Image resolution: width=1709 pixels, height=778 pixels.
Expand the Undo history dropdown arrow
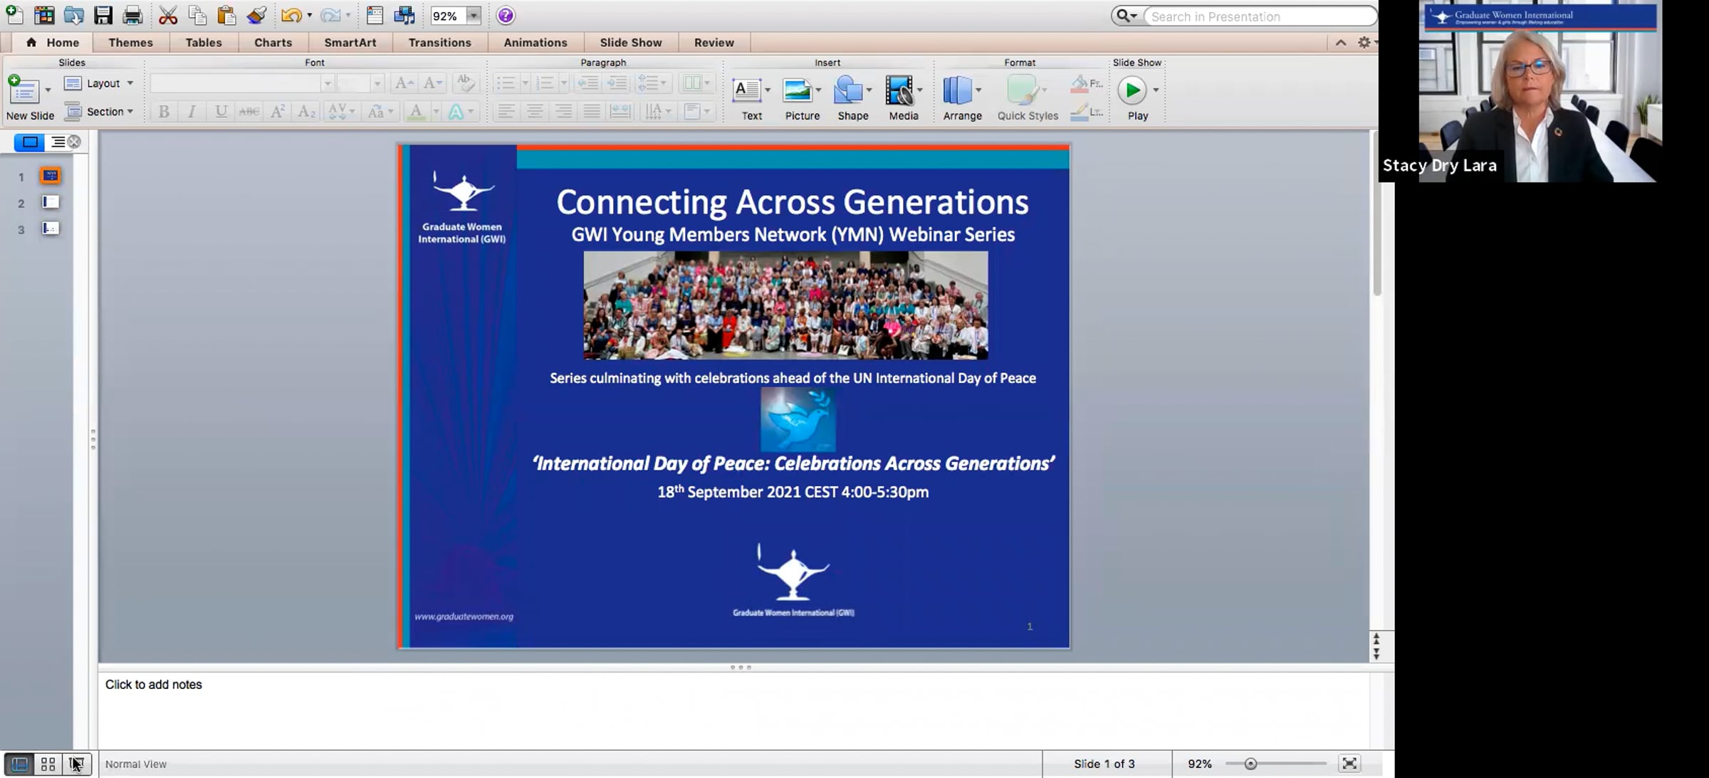(x=310, y=16)
